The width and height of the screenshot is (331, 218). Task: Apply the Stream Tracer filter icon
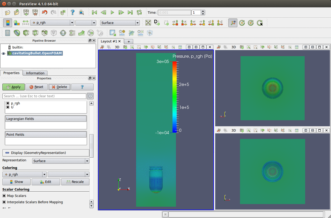point(72,33)
